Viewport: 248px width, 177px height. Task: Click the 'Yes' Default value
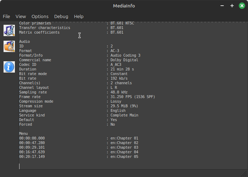click(x=114, y=120)
